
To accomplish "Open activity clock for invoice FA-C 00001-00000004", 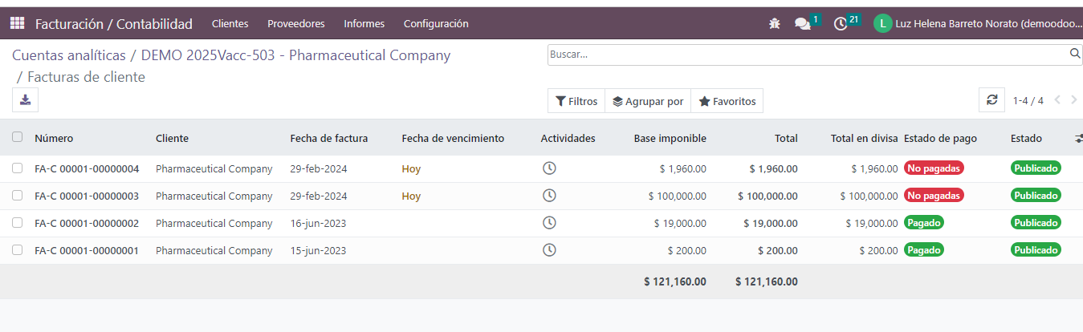I will (x=549, y=168).
